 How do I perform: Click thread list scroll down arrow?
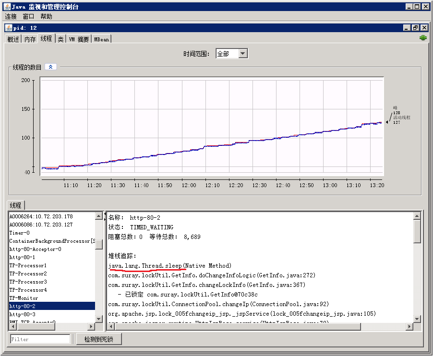(99, 319)
